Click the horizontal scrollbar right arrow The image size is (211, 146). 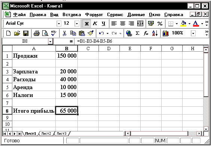pos(199,134)
